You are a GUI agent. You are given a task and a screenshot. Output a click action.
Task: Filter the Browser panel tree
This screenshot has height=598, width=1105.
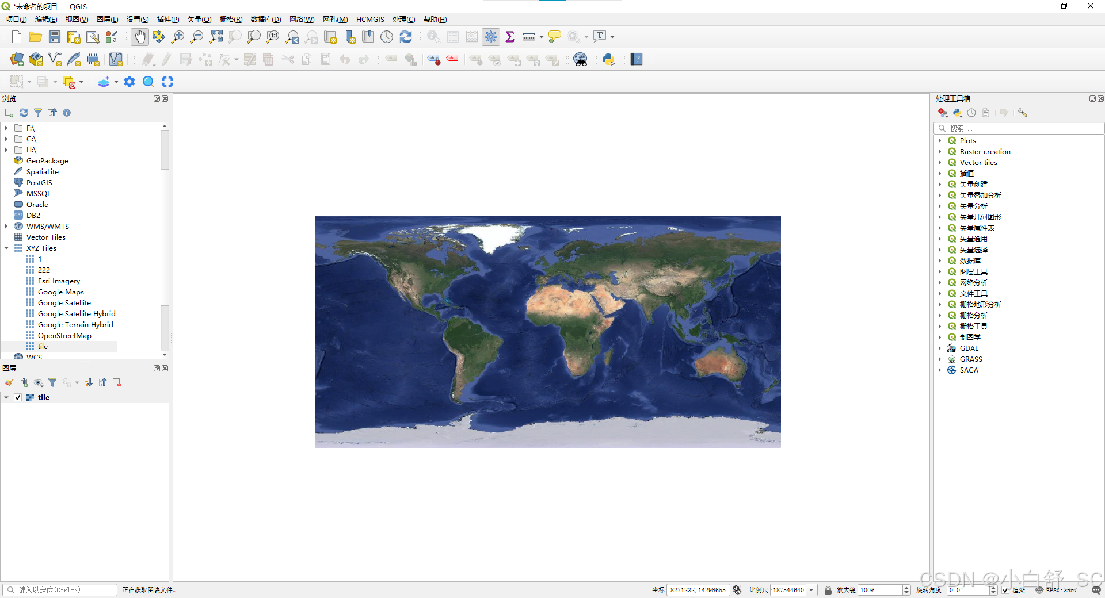(x=38, y=113)
